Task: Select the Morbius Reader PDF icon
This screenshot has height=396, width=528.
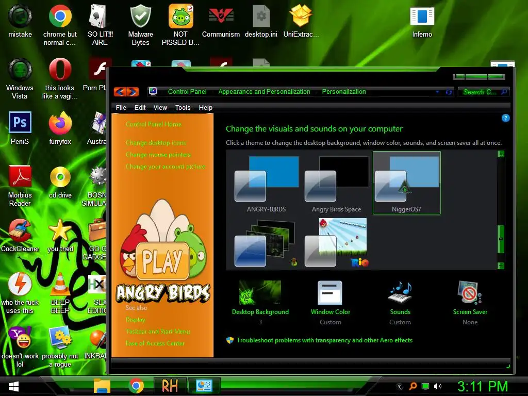Action: pyautogui.click(x=20, y=176)
